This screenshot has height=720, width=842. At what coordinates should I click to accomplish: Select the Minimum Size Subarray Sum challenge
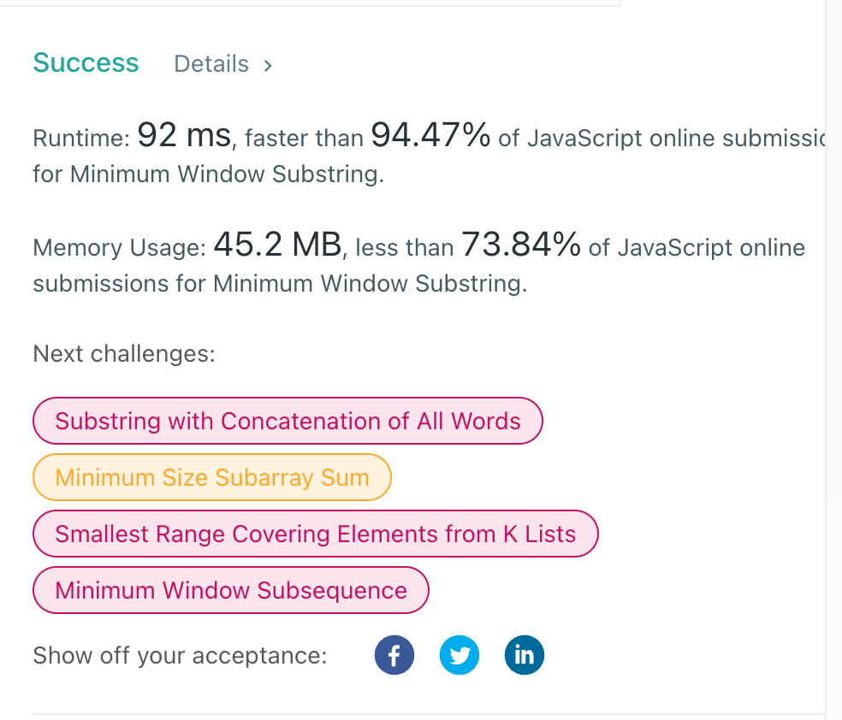click(211, 477)
